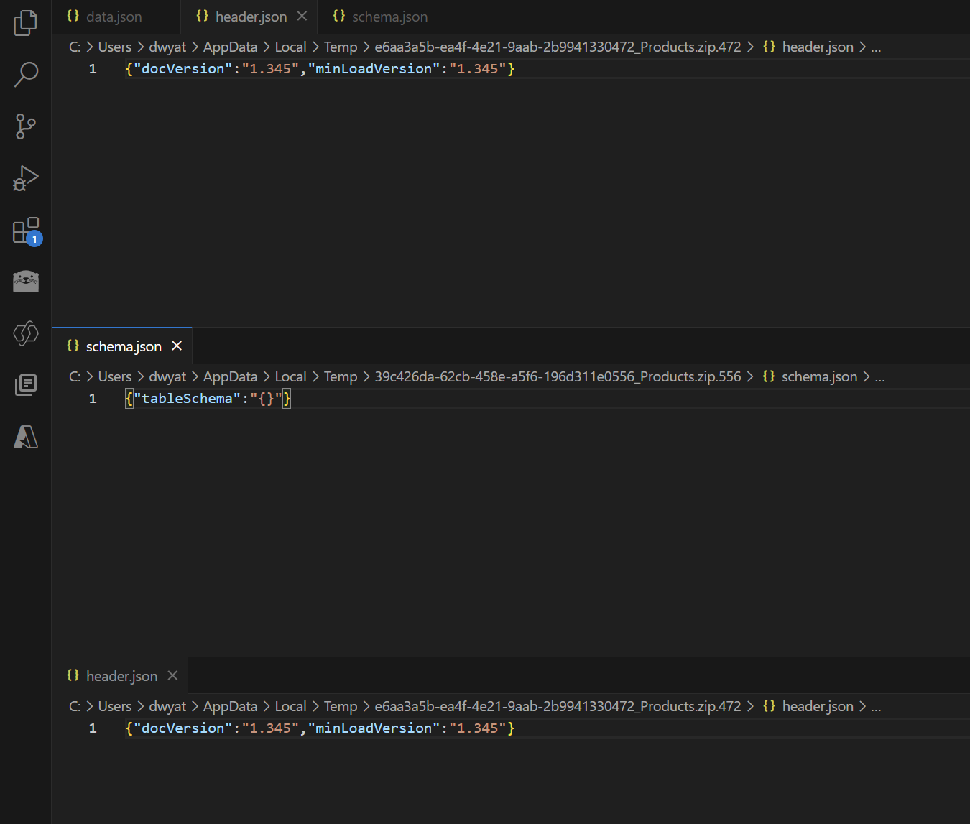
Task: Click Users in bottom editor breadcrumb
Action: [115, 706]
